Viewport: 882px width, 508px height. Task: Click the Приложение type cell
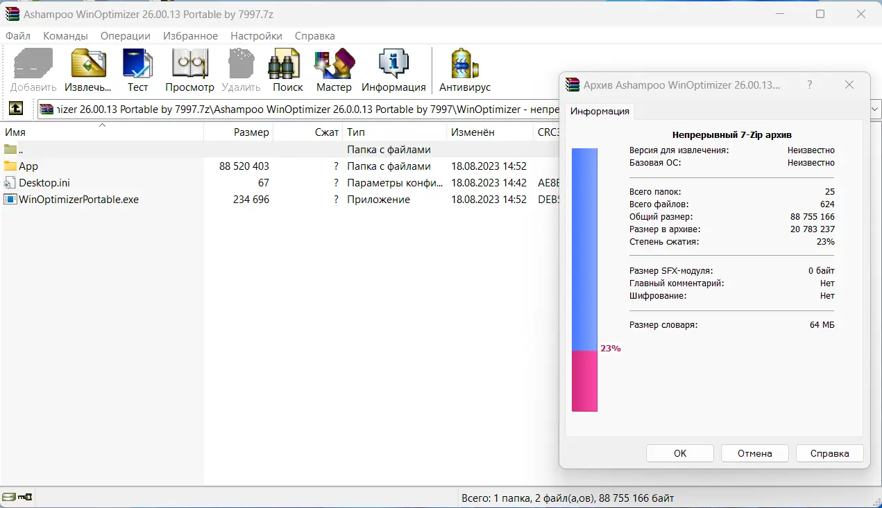point(378,200)
